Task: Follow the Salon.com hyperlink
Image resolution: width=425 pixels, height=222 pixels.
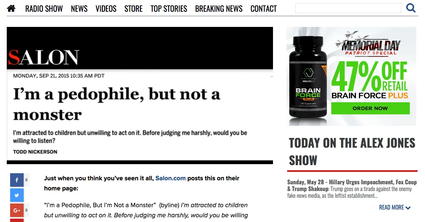Action: coord(171,178)
